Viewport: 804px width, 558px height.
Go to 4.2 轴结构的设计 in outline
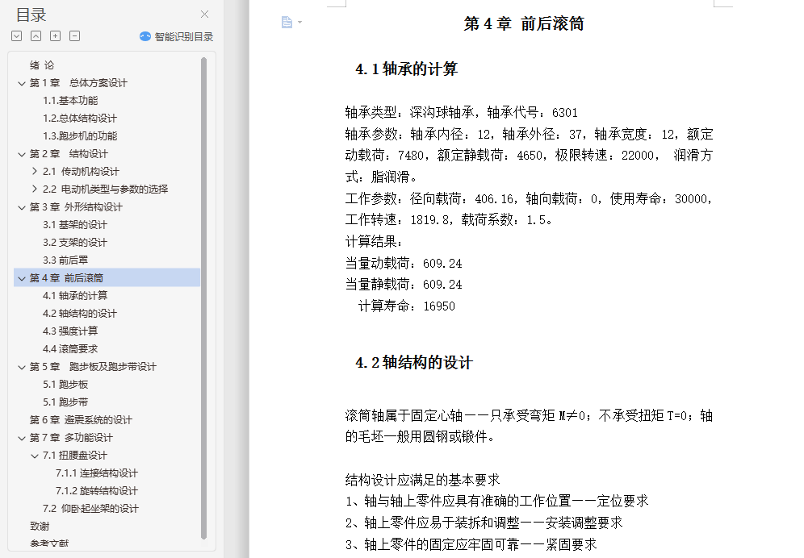80,314
